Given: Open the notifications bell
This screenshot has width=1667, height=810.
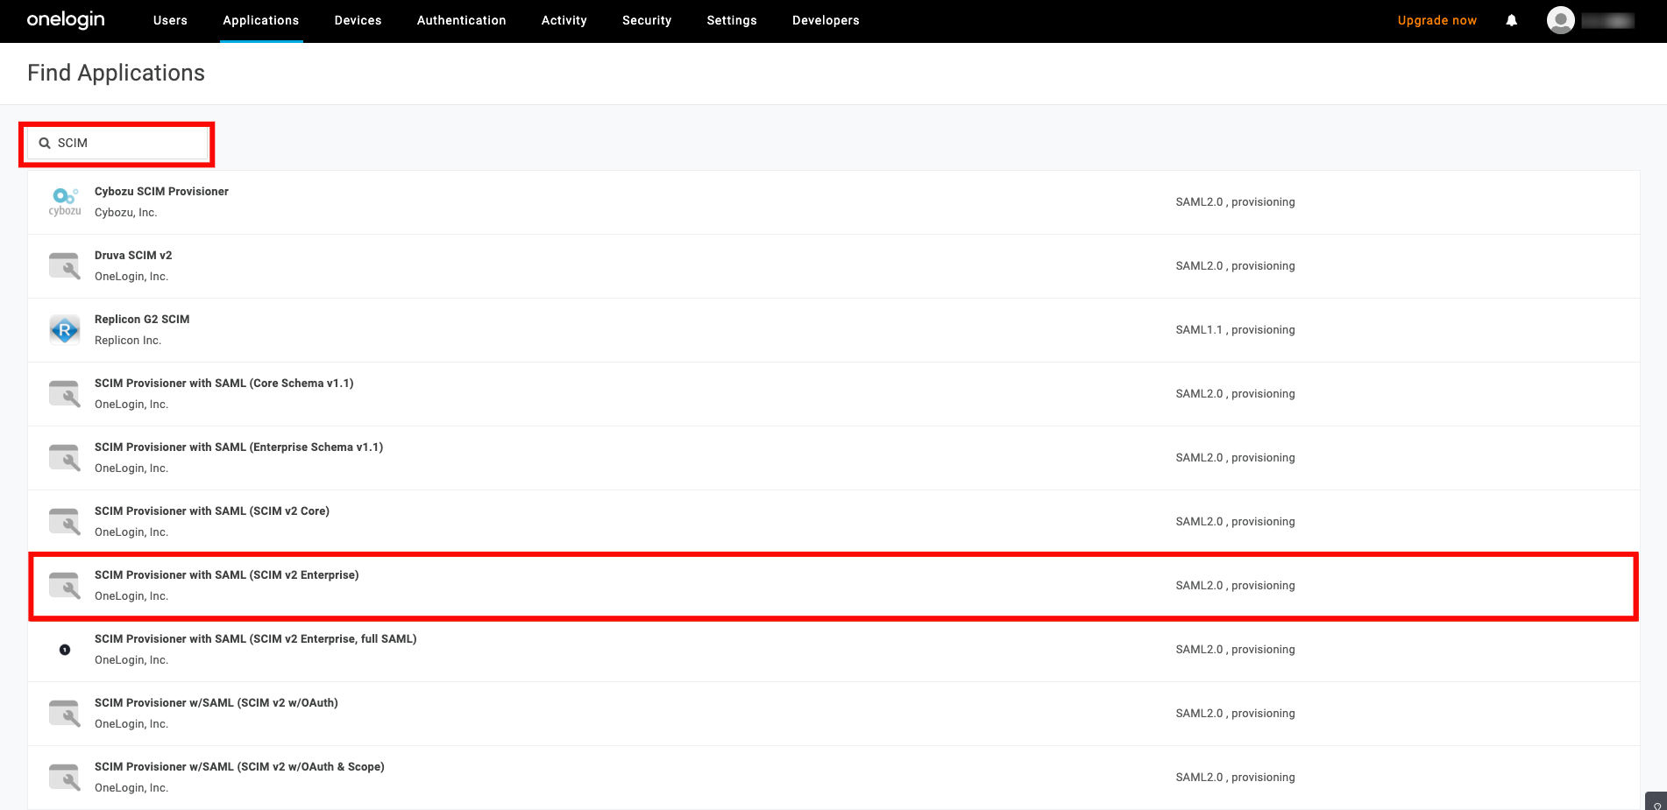Looking at the screenshot, I should pos(1511,20).
